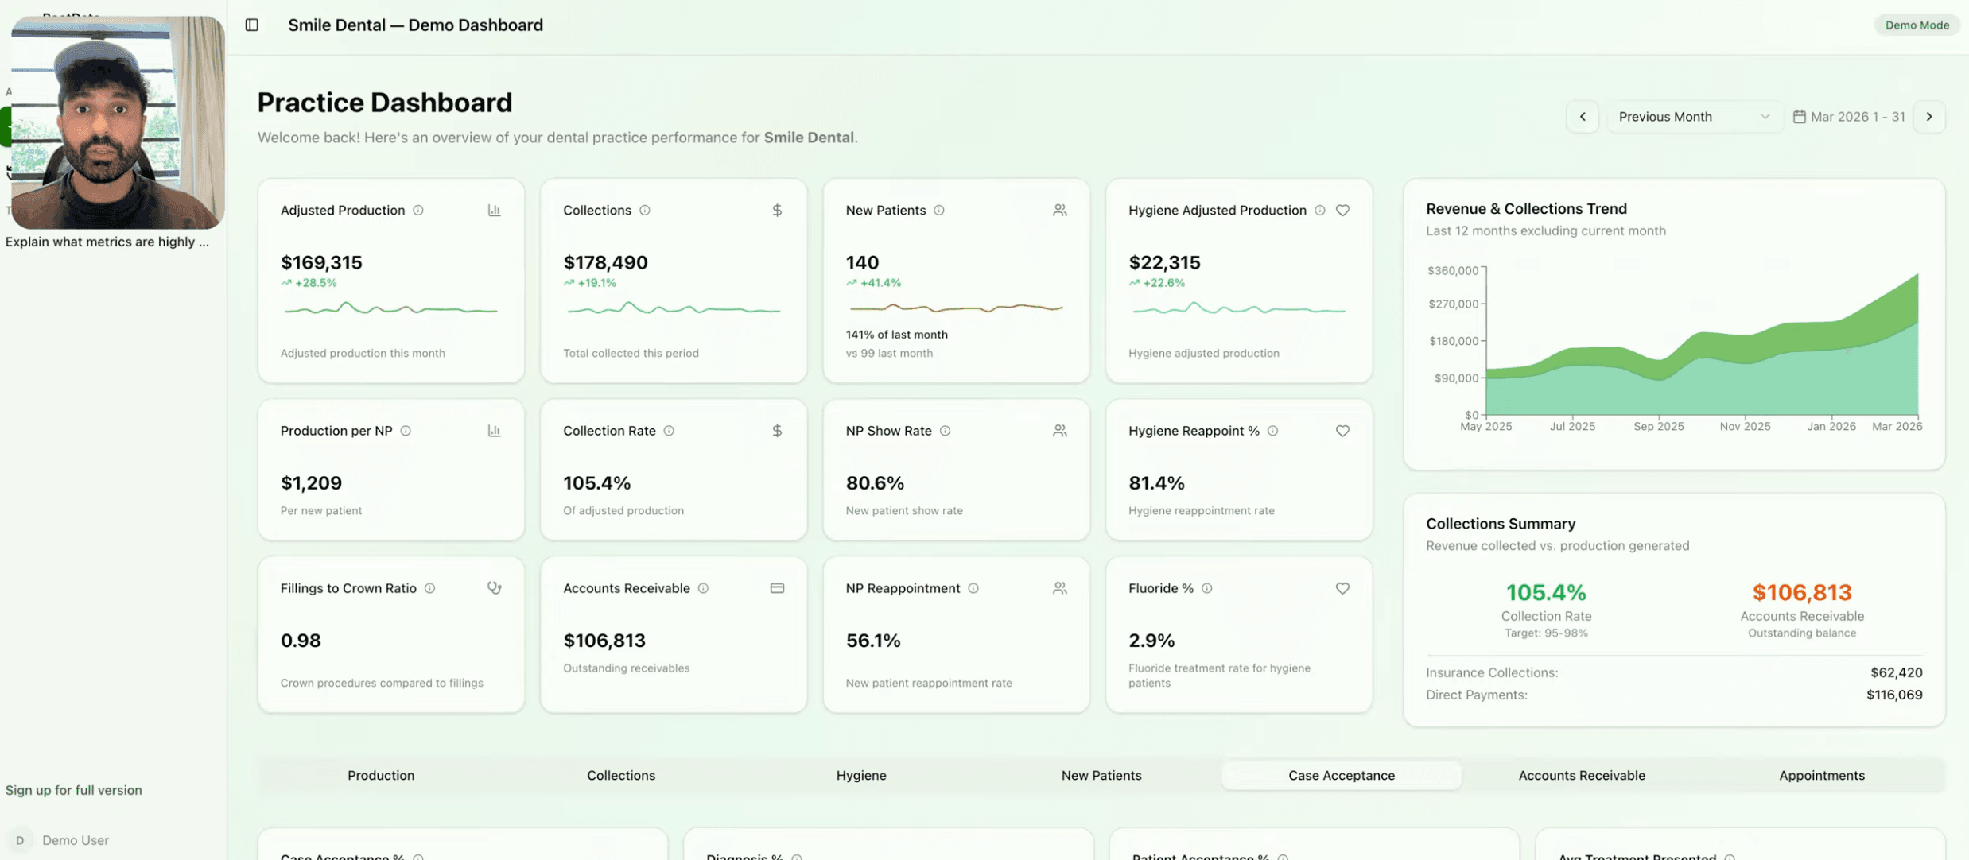The image size is (1969, 860).
Task: Select the Hygiene tab
Action: pos(860,775)
